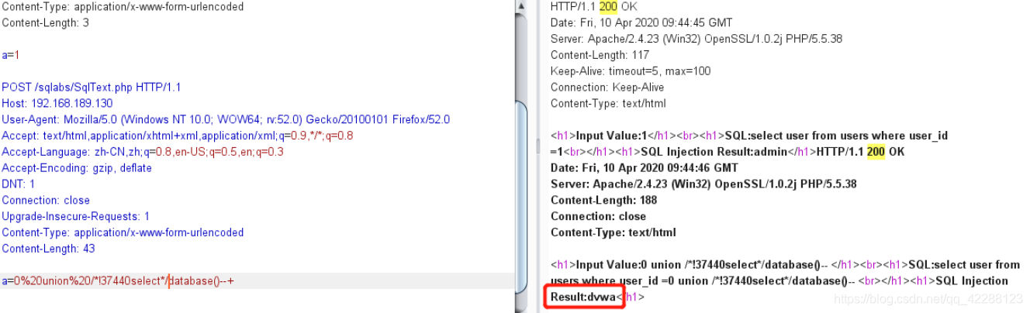Click the request pane scroll-up arrow
This screenshot has height=313, width=1030.
(x=520, y=5)
